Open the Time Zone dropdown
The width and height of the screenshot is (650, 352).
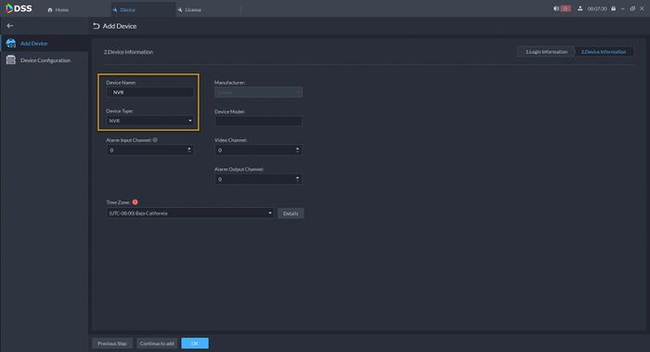[x=189, y=213]
